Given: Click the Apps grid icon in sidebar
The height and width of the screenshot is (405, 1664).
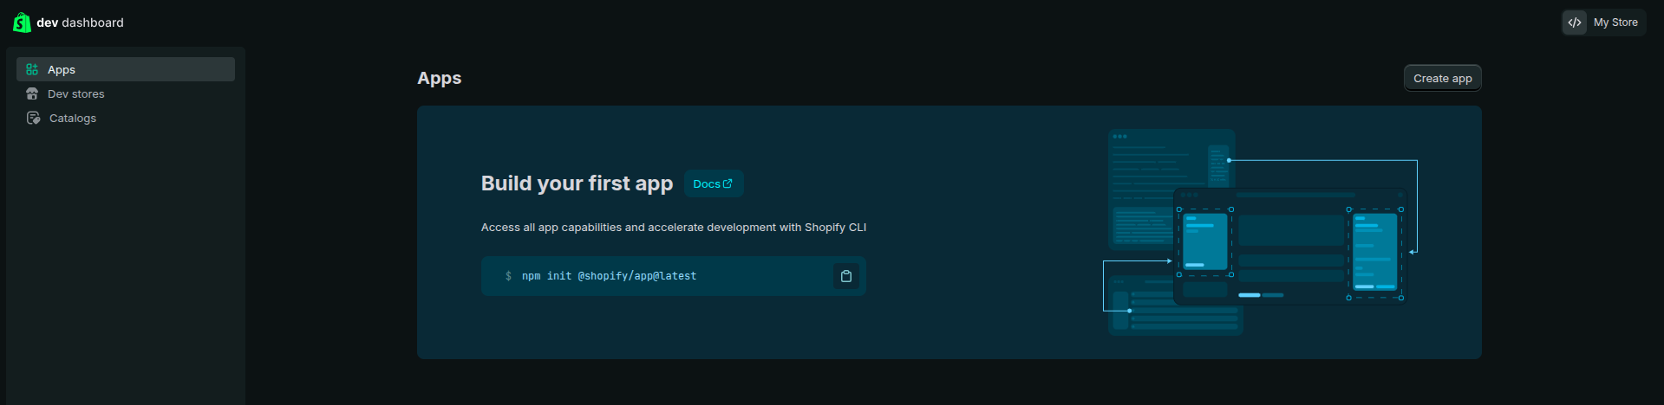Looking at the screenshot, I should click(32, 69).
